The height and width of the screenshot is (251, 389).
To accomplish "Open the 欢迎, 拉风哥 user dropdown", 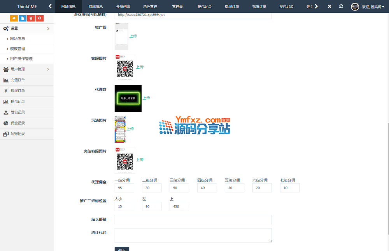I will (369, 7).
